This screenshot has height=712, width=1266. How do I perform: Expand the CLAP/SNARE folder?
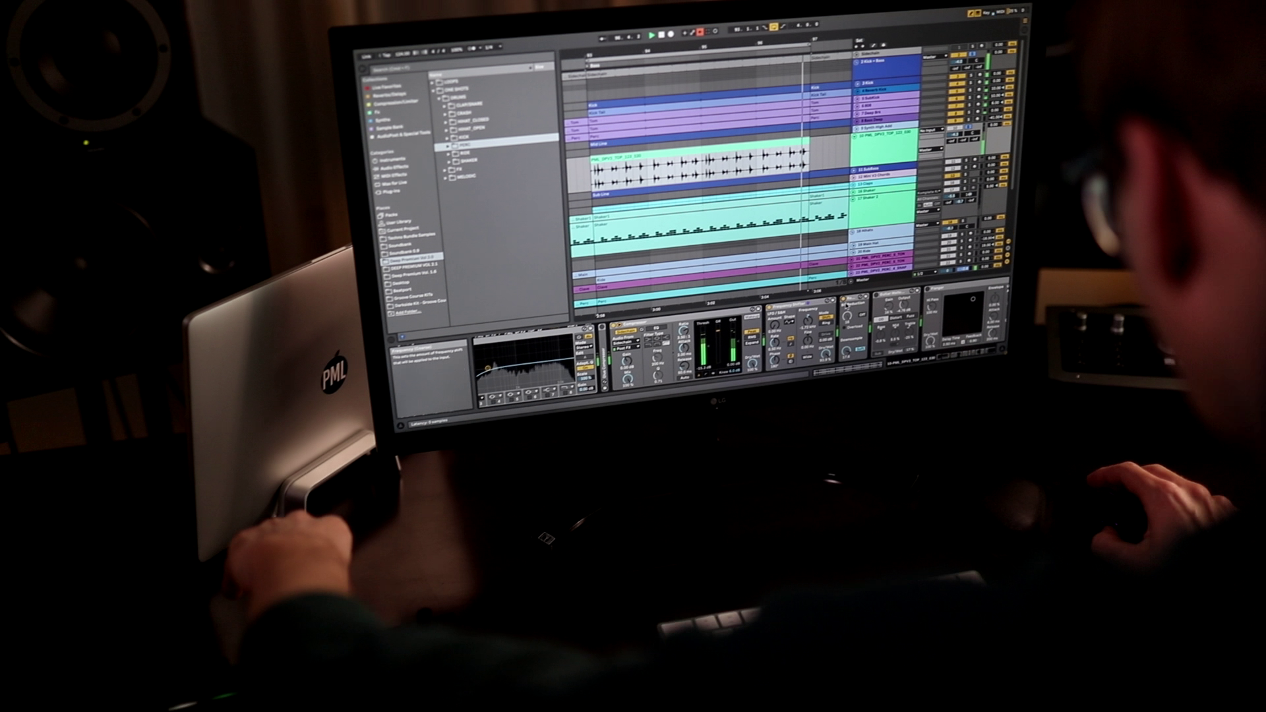444,106
